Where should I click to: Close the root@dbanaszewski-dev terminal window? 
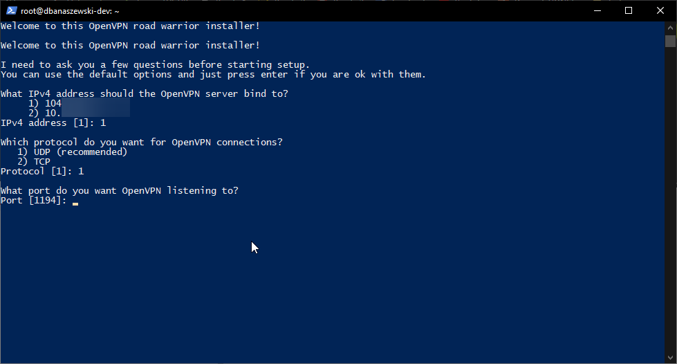click(660, 10)
